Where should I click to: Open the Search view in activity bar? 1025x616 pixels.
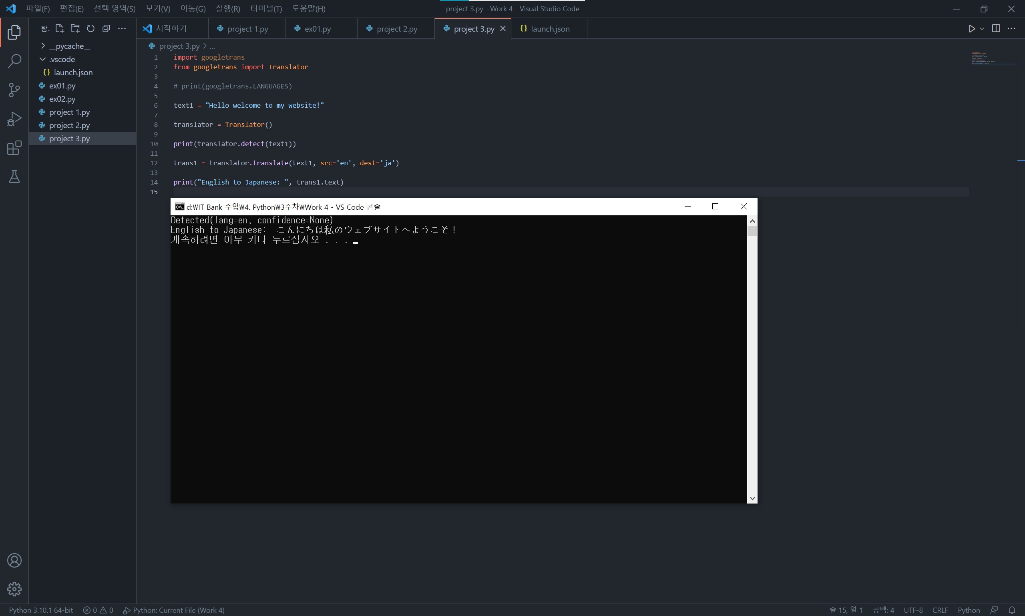click(14, 61)
